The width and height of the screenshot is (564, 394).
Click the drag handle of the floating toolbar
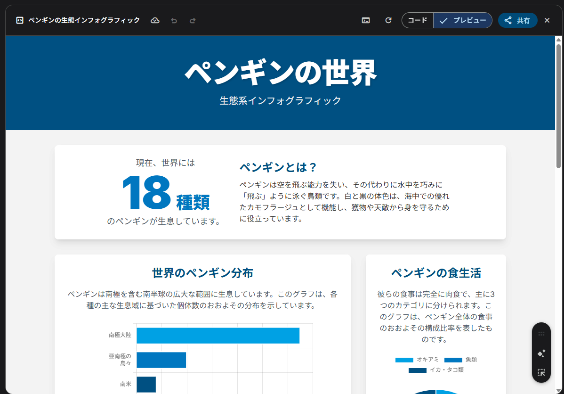click(x=541, y=334)
